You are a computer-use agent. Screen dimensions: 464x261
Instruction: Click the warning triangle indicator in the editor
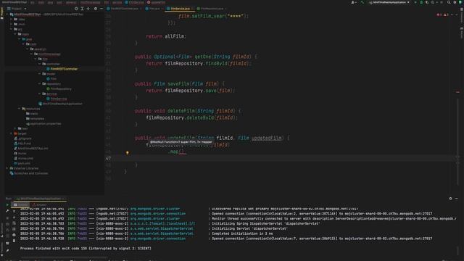click(x=446, y=14)
